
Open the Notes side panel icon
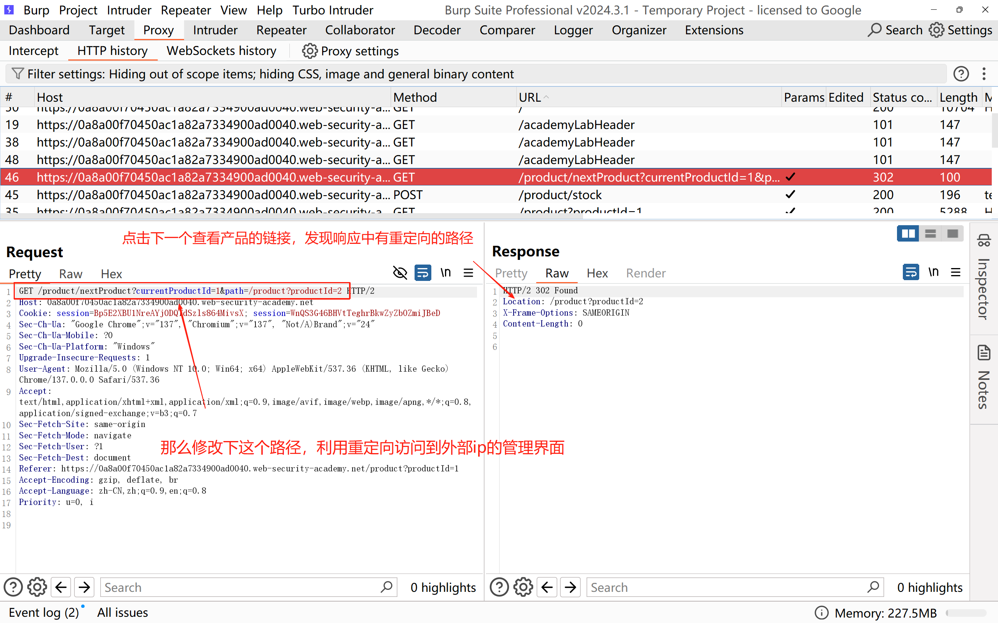tap(984, 353)
